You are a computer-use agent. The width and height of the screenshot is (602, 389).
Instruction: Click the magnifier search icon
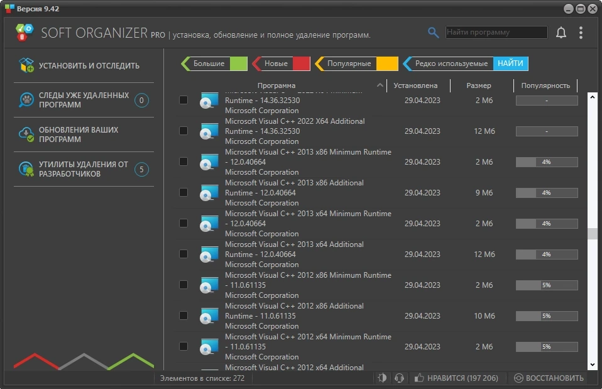pos(433,33)
